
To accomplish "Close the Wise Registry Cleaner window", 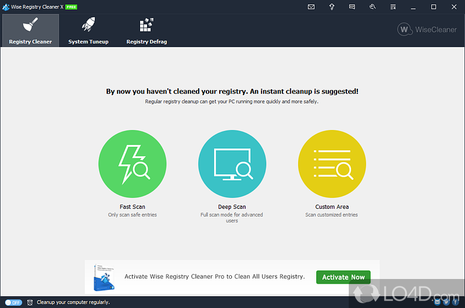I will click(x=454, y=7).
